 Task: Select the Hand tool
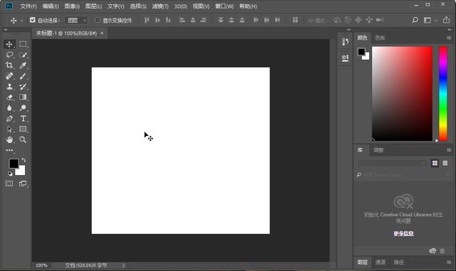(9, 139)
